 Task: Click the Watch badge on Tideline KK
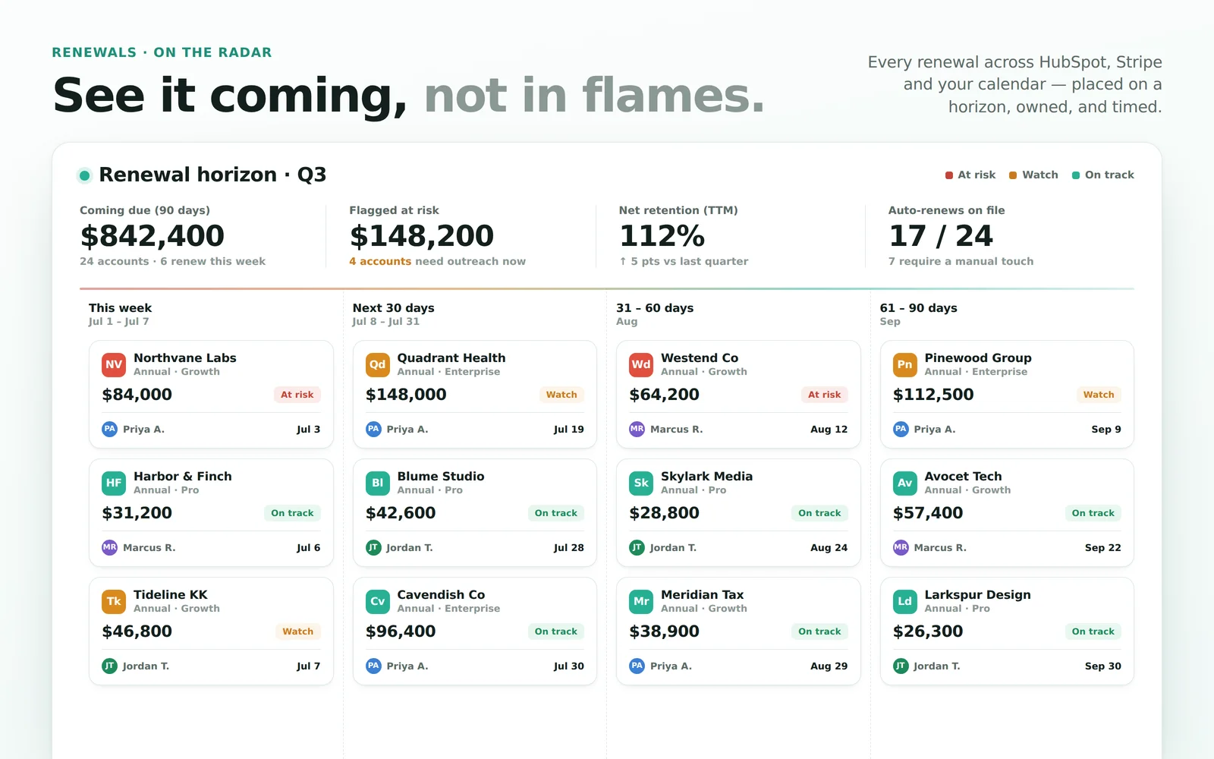tap(297, 631)
